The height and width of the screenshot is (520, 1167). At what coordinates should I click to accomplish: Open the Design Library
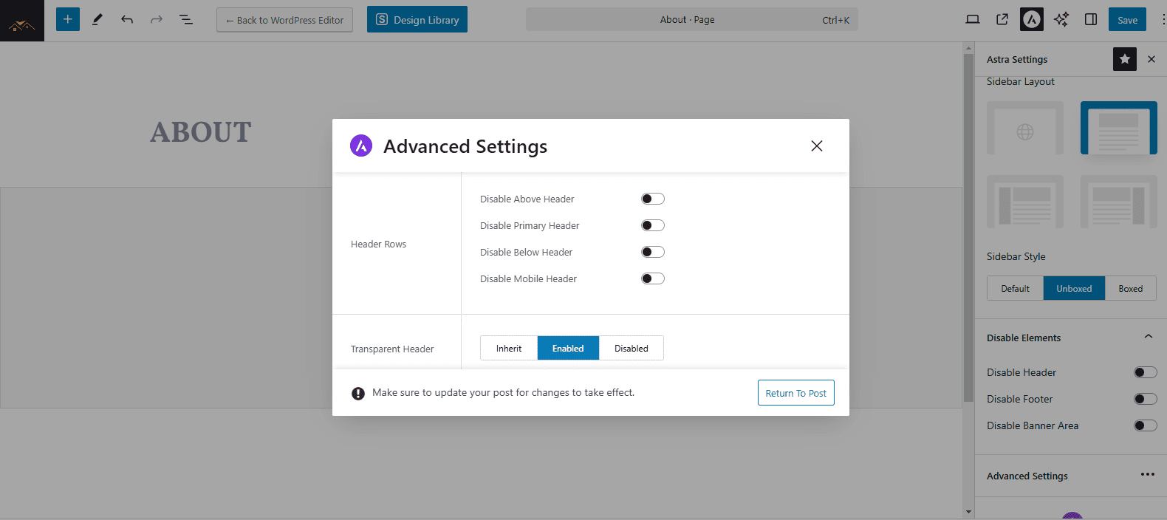pyautogui.click(x=417, y=20)
